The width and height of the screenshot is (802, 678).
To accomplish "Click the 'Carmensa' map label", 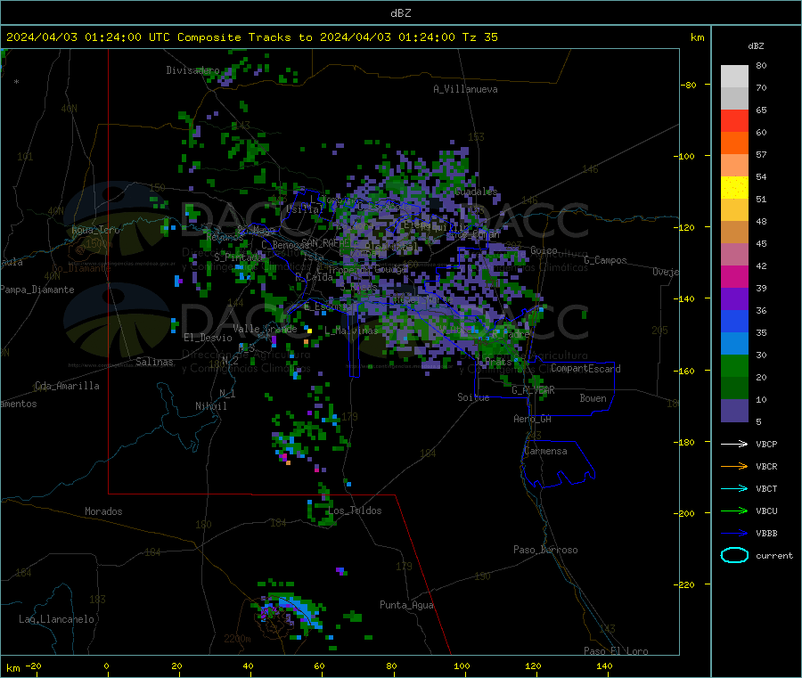I will tap(545, 451).
